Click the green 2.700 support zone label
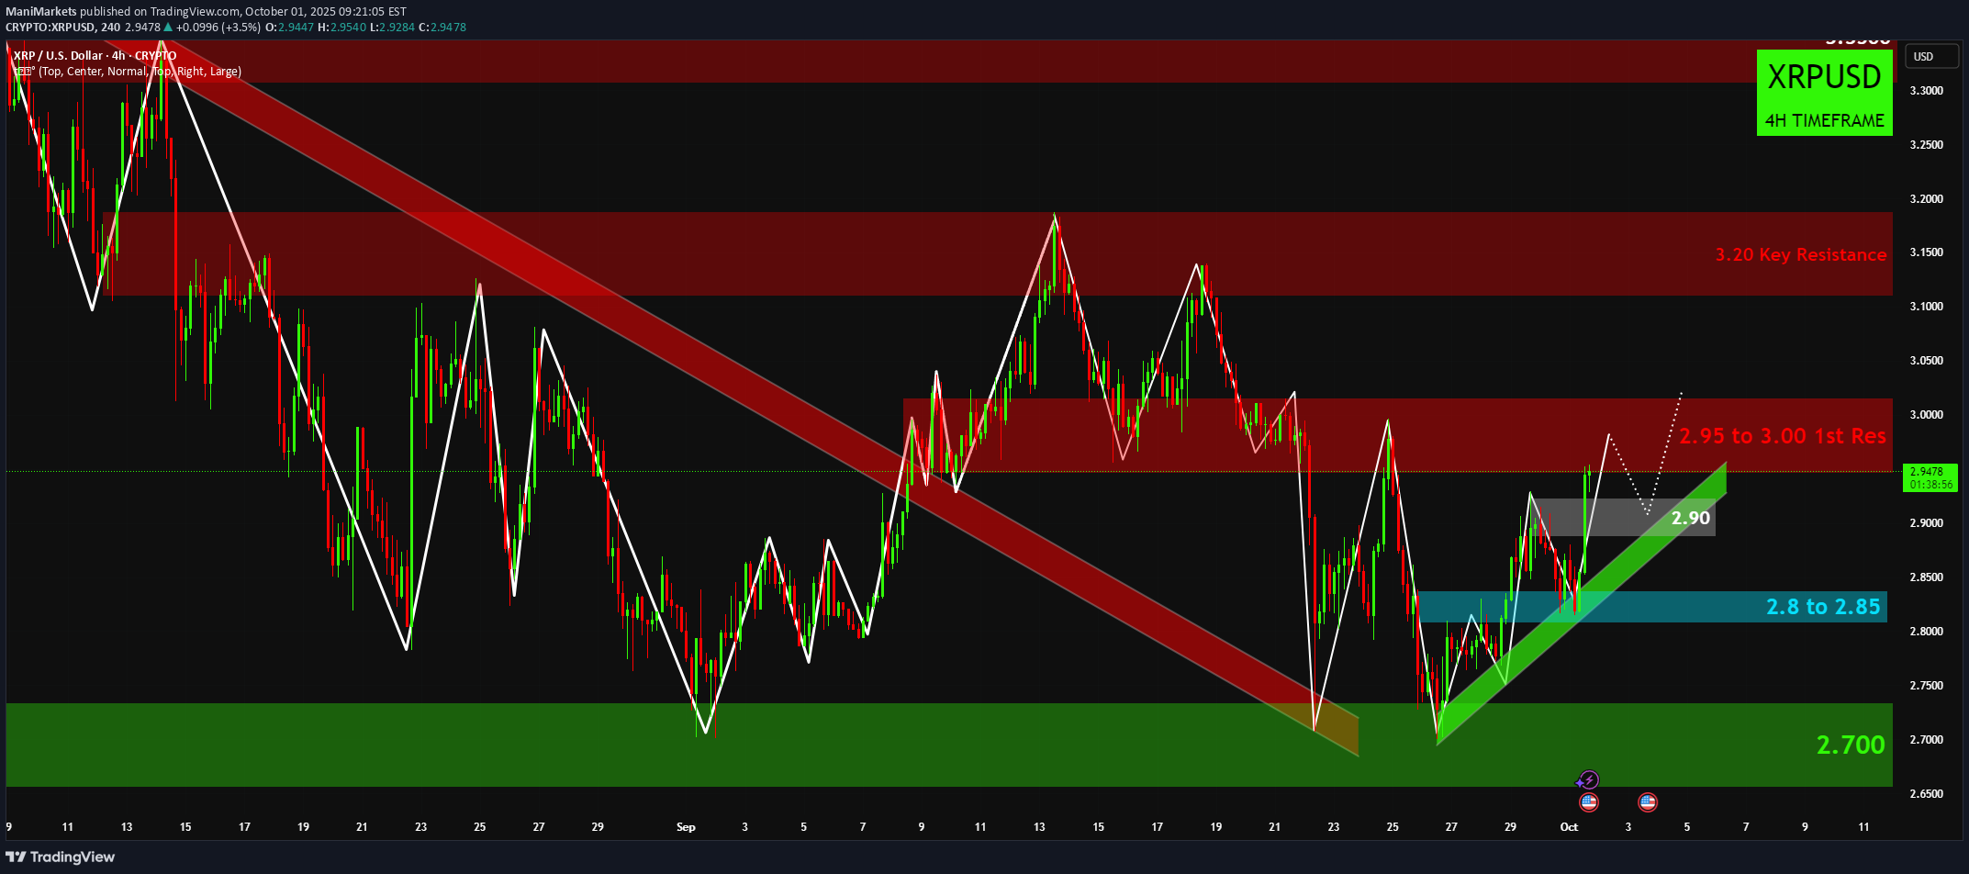The height and width of the screenshot is (874, 1969). pyautogui.click(x=1850, y=745)
